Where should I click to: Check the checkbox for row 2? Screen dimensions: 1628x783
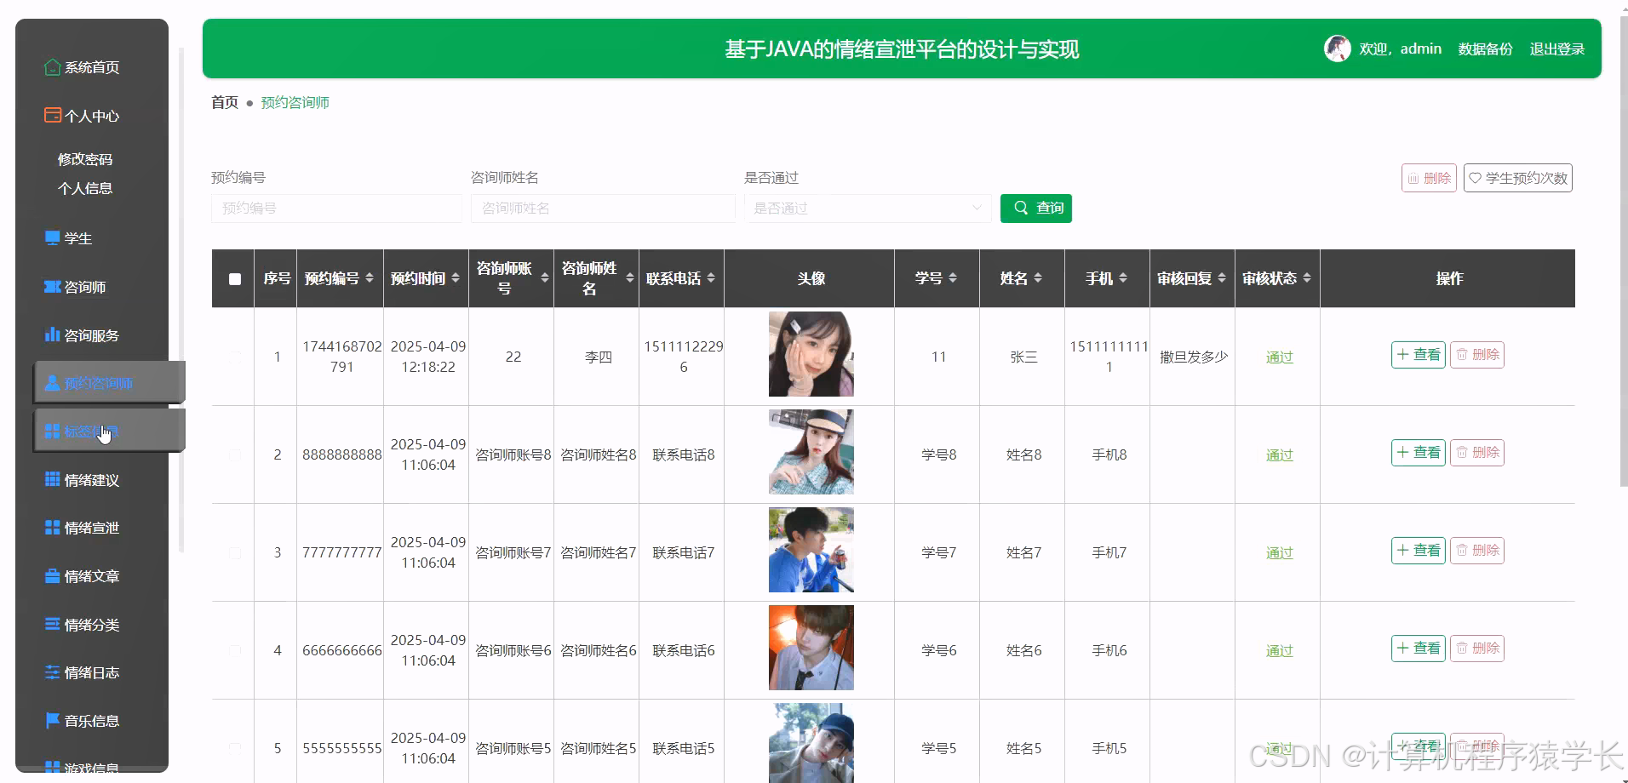point(235,454)
